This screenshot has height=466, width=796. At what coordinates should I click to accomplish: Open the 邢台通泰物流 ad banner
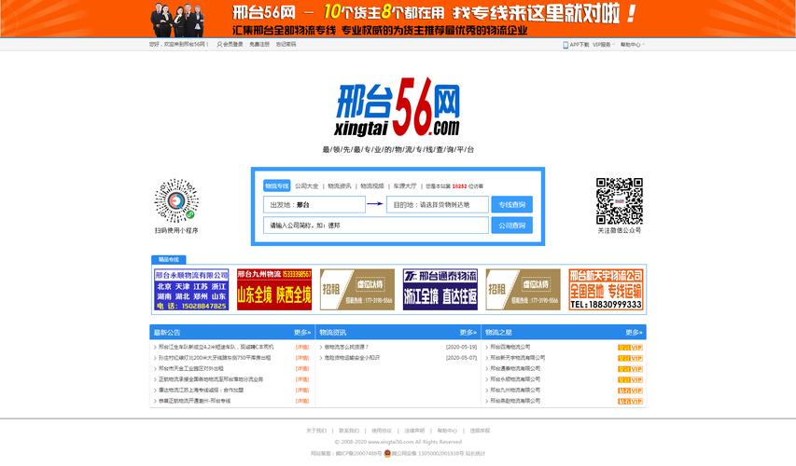tap(440, 290)
